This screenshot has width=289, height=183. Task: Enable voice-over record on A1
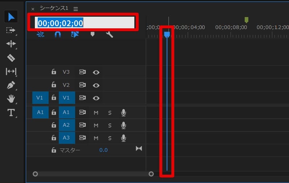pos(123,113)
